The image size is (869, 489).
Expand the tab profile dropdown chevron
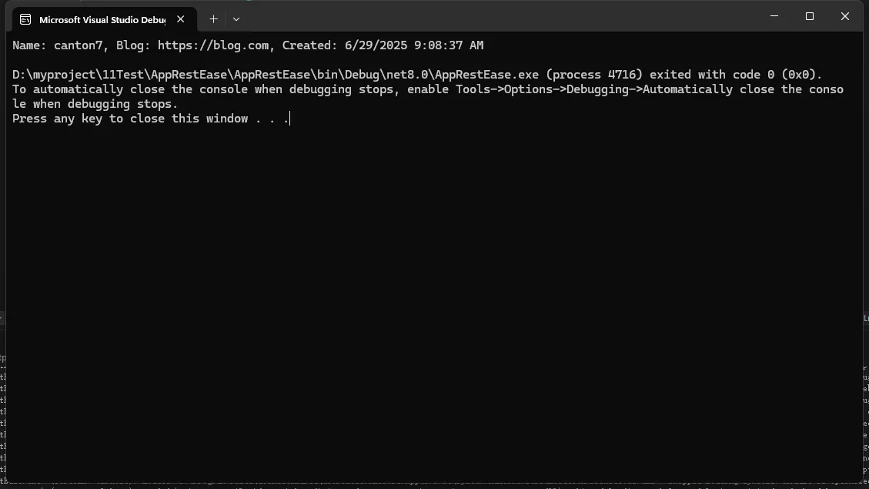pyautogui.click(x=236, y=18)
